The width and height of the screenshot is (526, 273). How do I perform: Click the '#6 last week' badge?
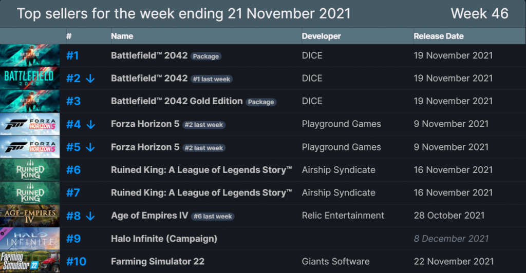[213, 217]
